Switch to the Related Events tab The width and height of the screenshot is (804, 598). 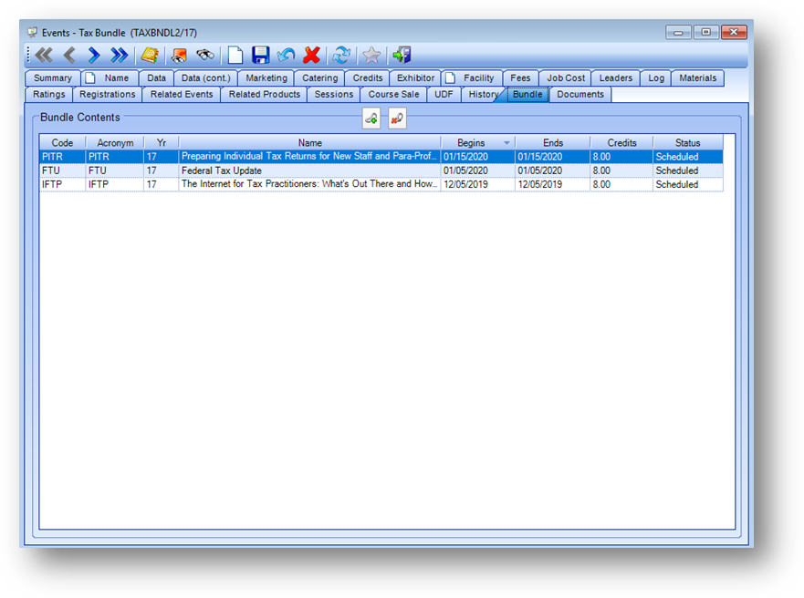click(x=182, y=94)
